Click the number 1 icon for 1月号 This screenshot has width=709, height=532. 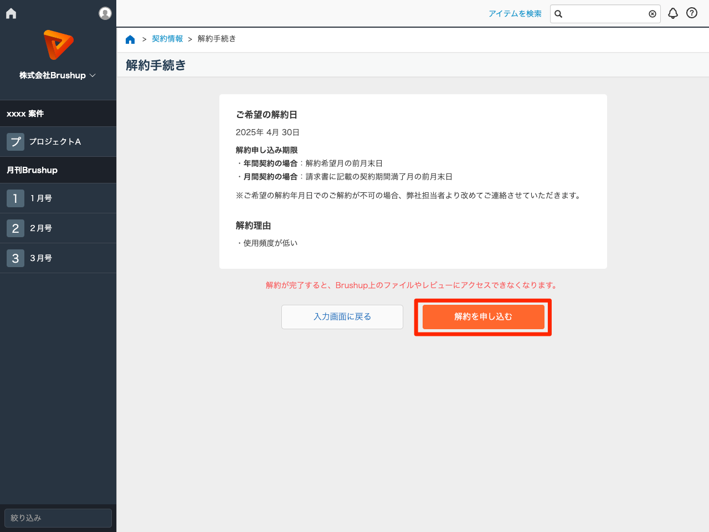point(16,198)
